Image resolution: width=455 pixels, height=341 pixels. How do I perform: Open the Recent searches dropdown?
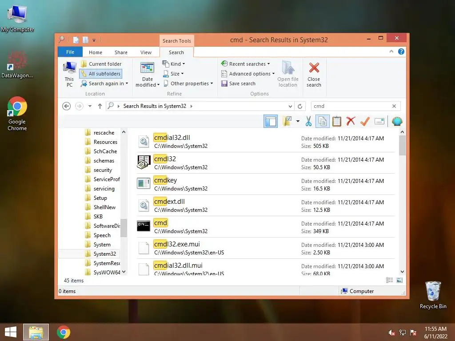245,64
